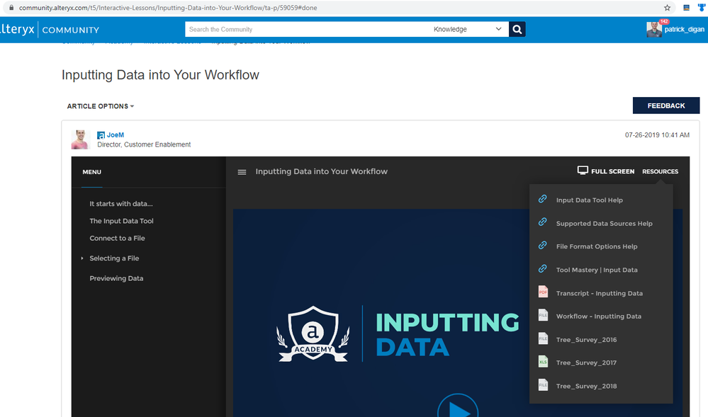Image resolution: width=708 pixels, height=417 pixels.
Task: Click the site lock icon in address bar
Action: click(11, 8)
